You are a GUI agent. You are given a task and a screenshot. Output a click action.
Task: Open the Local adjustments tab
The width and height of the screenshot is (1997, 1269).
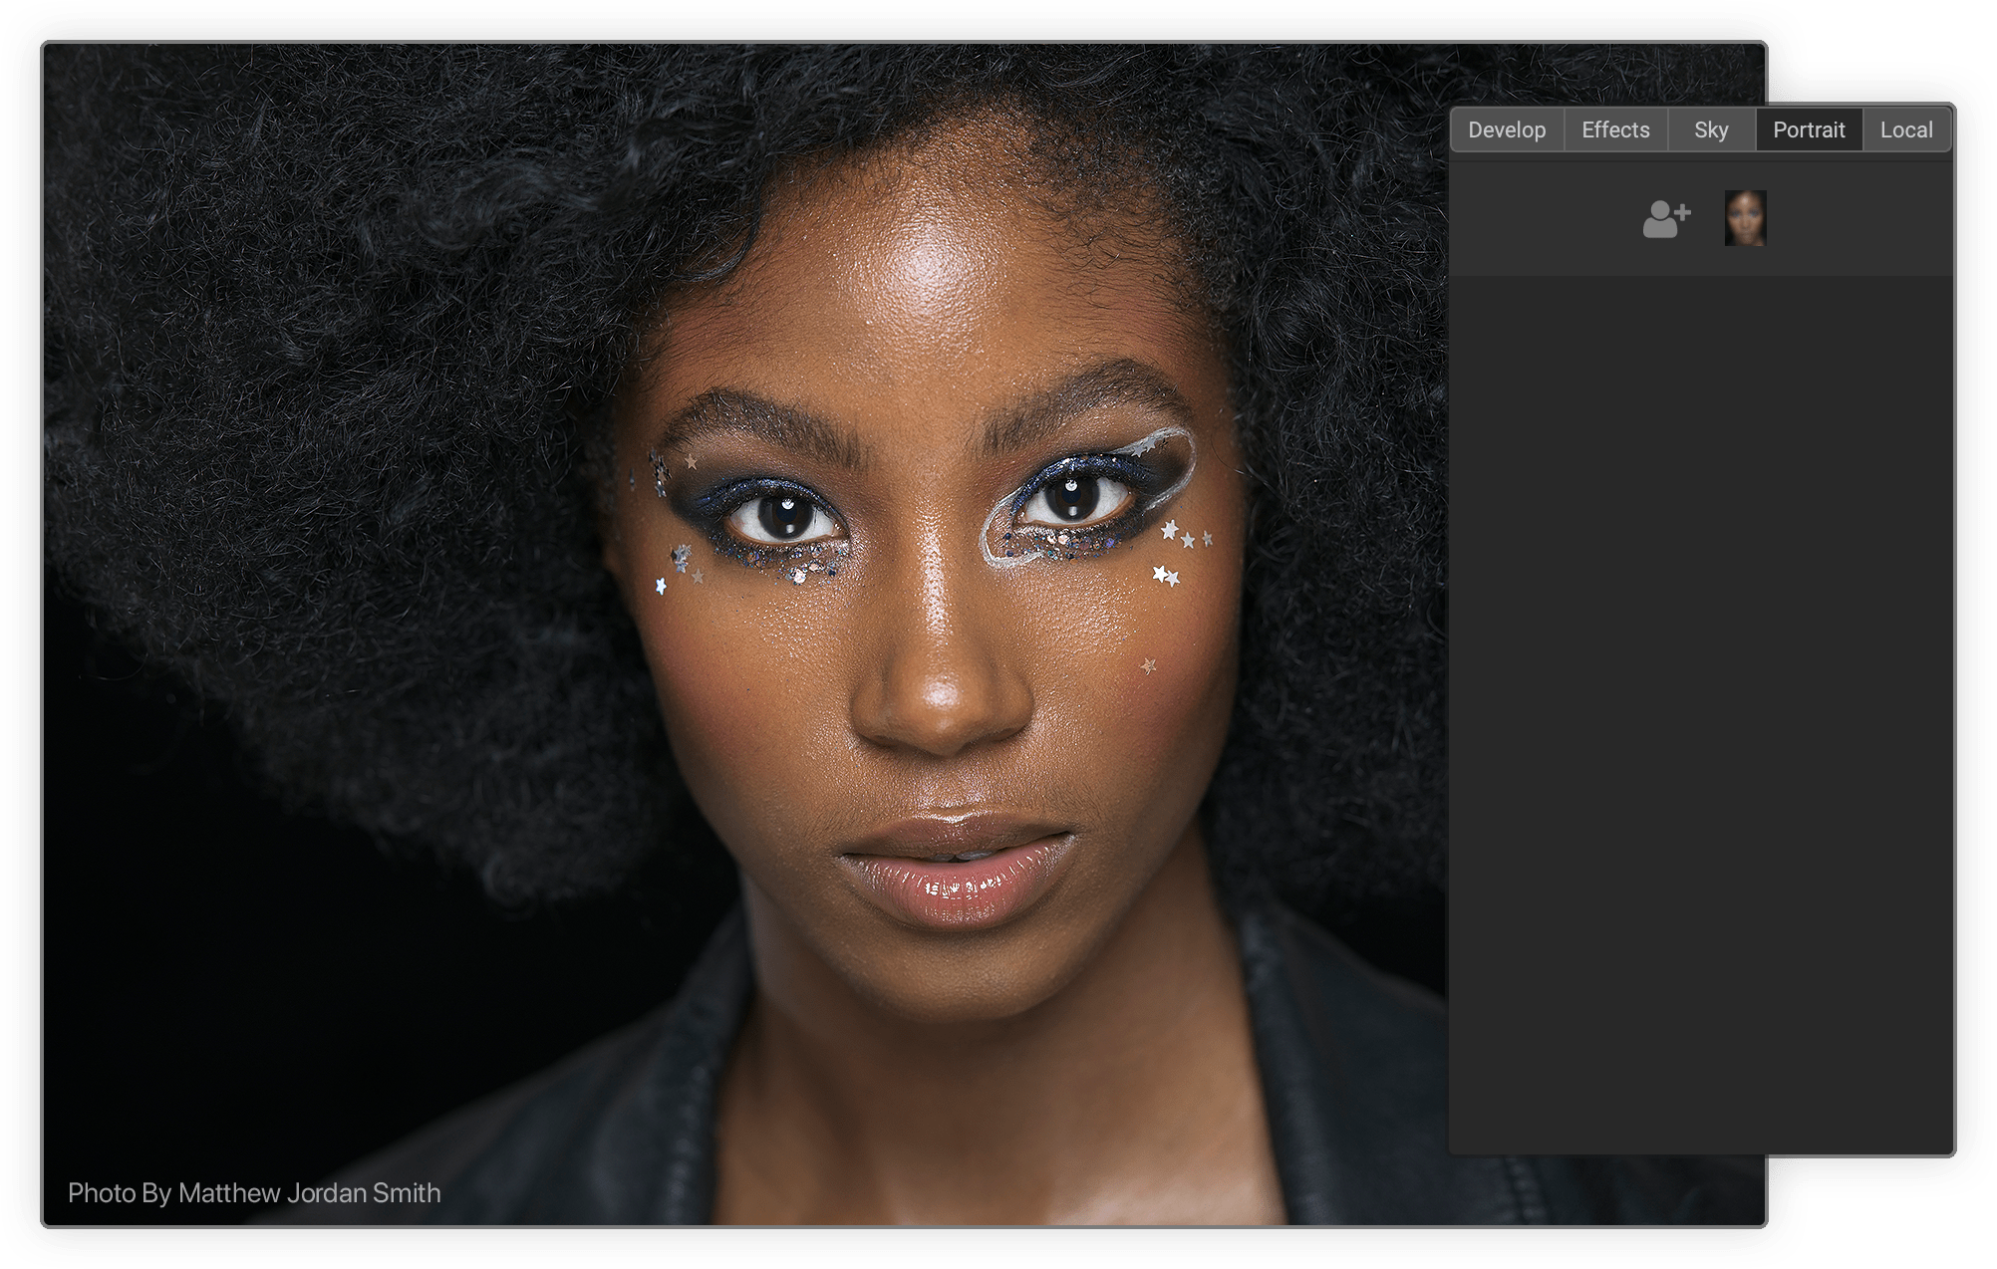point(1905,129)
